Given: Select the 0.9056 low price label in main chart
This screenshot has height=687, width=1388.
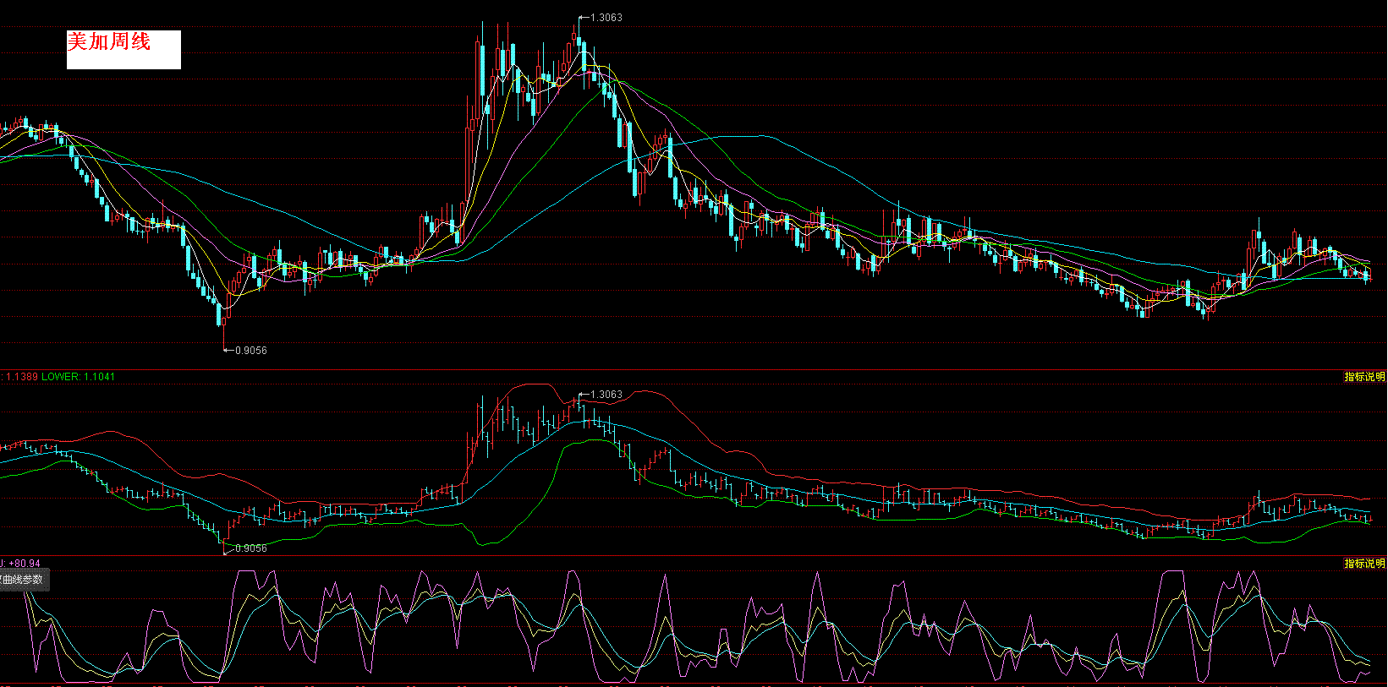Looking at the screenshot, I should pyautogui.click(x=250, y=351).
